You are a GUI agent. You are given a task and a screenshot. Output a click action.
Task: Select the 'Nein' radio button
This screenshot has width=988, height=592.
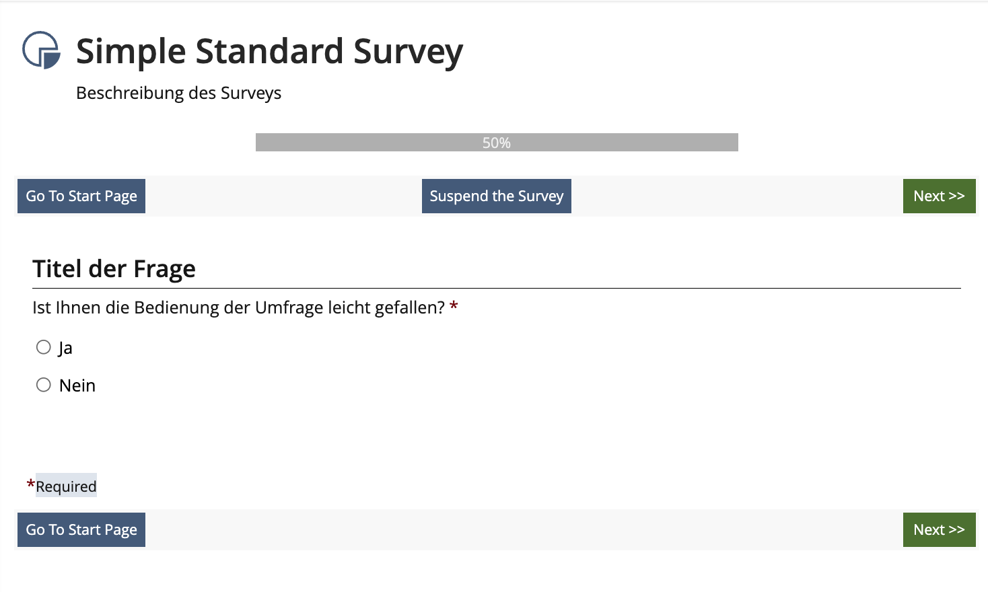(44, 385)
